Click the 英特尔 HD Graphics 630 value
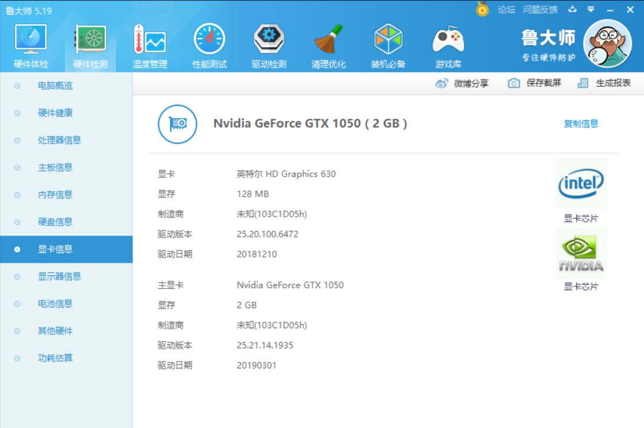The image size is (644, 428). pos(286,174)
